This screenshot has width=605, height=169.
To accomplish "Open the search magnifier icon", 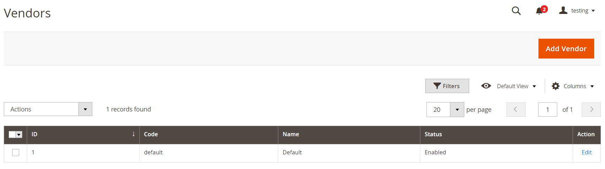I will click(516, 11).
